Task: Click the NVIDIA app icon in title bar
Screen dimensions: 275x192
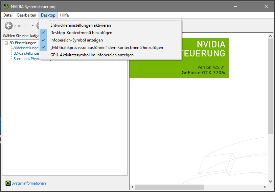Action: 6,6
